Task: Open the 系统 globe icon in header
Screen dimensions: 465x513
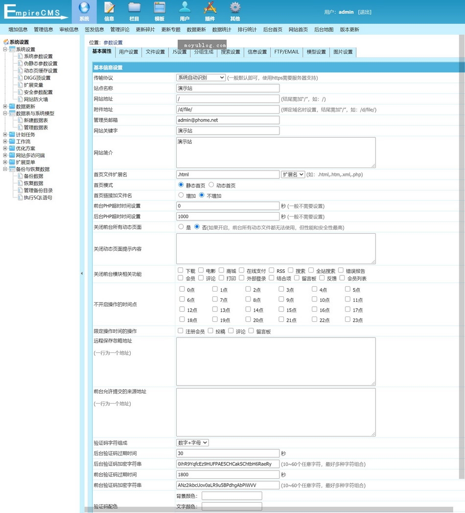Action: point(84,8)
